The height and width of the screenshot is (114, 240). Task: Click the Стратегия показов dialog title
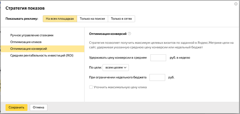click(x=25, y=8)
